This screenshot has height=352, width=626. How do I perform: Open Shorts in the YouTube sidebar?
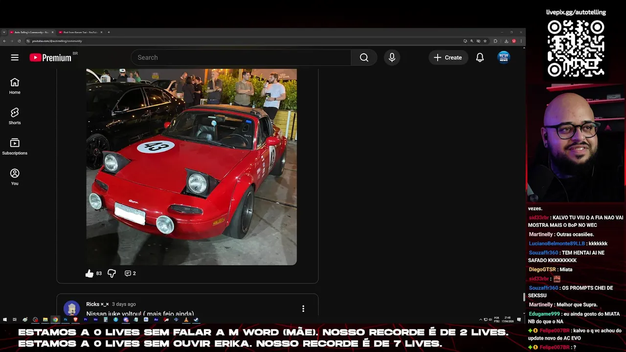click(15, 116)
